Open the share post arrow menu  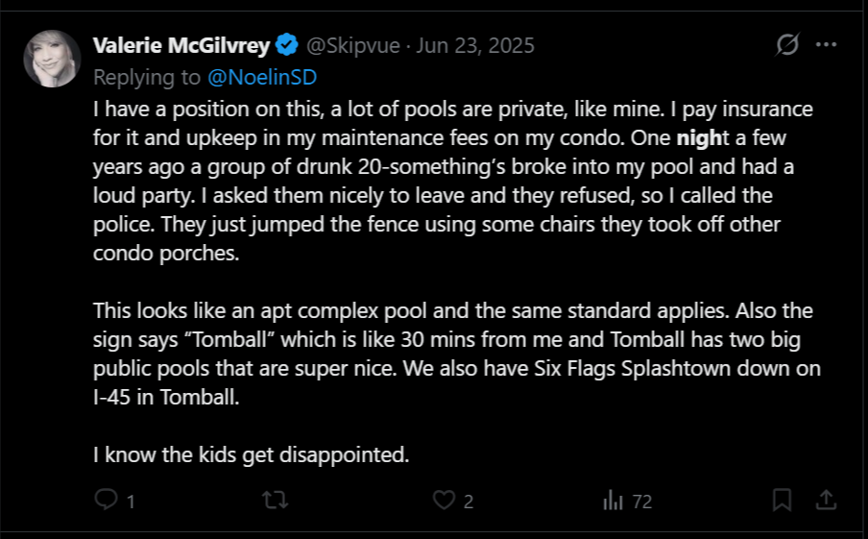[826, 500]
